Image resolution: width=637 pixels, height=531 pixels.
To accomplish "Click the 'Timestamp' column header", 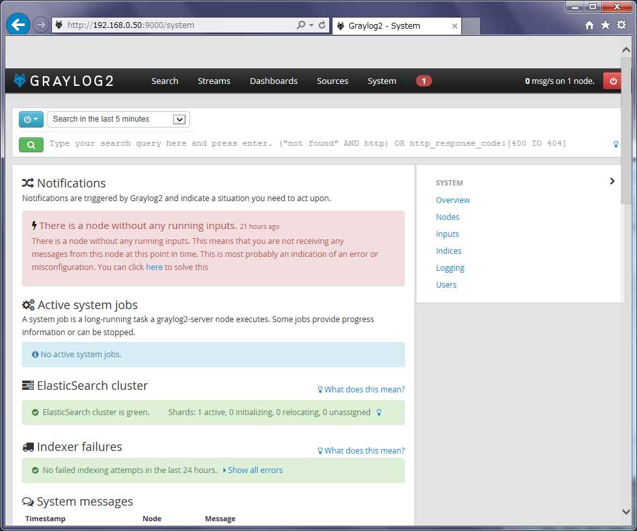I will point(46,519).
